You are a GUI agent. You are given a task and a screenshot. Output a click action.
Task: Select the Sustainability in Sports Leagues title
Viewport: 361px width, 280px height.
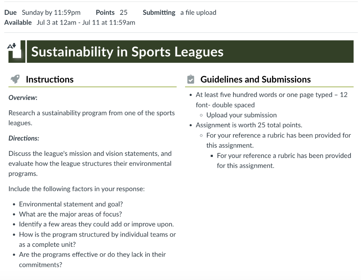coord(127,51)
